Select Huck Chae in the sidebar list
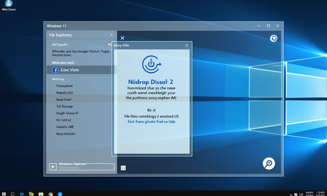The width and height of the screenshot is (327, 196). [x=64, y=100]
